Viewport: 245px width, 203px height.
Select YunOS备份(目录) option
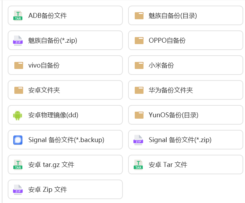point(185,115)
